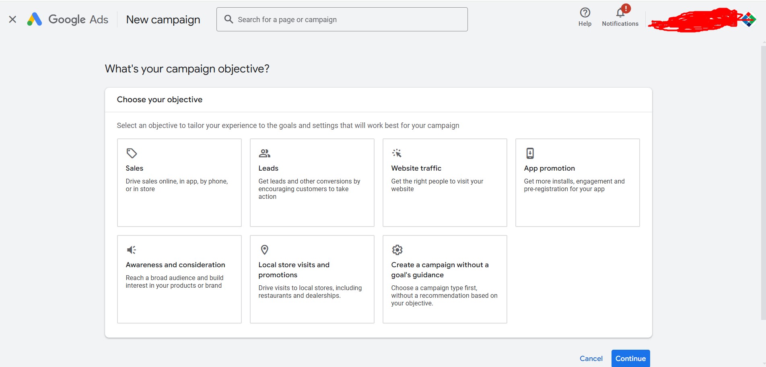Click the Cancel link
This screenshot has height=367, width=766.
(591, 359)
